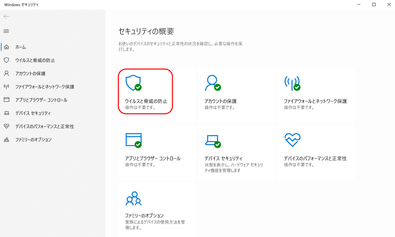
Task: Maximize the Windows セキュリティ window
Action: point(374,5)
